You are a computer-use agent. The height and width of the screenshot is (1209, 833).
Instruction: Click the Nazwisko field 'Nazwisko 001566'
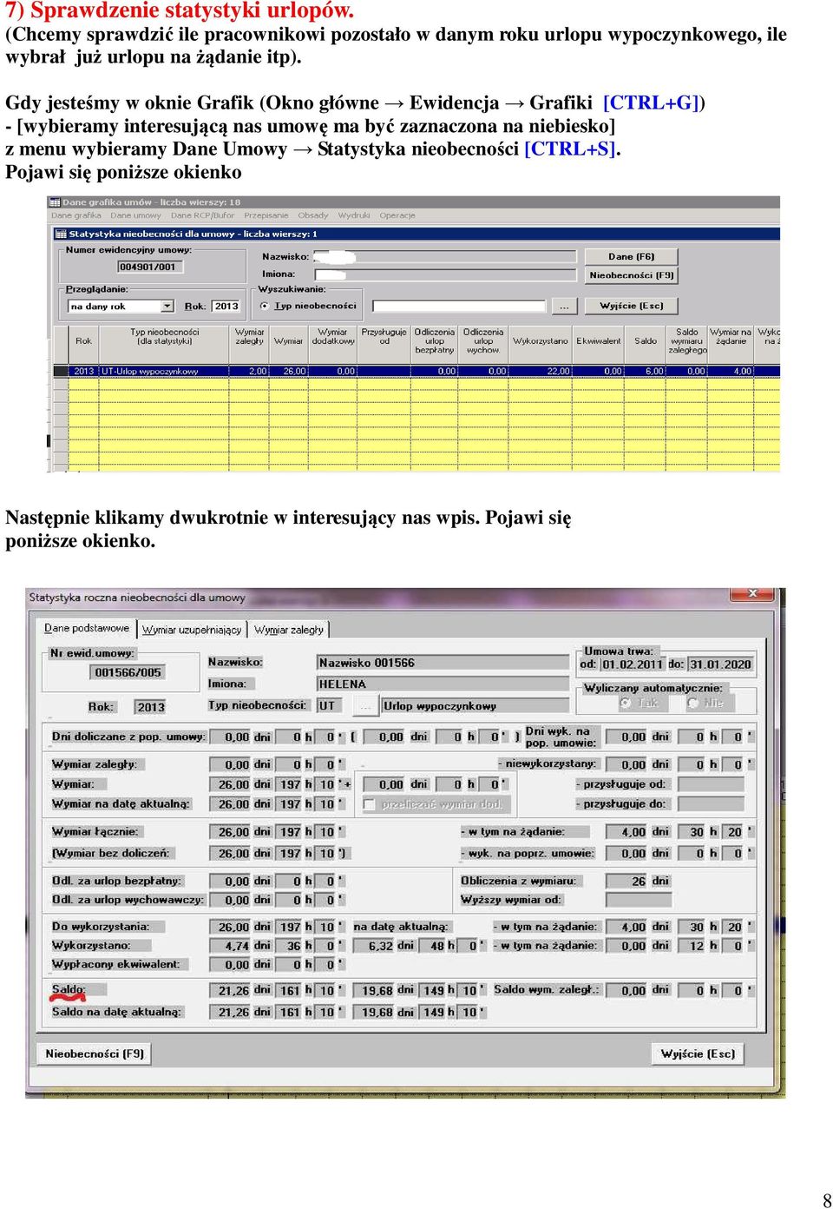coord(442,663)
